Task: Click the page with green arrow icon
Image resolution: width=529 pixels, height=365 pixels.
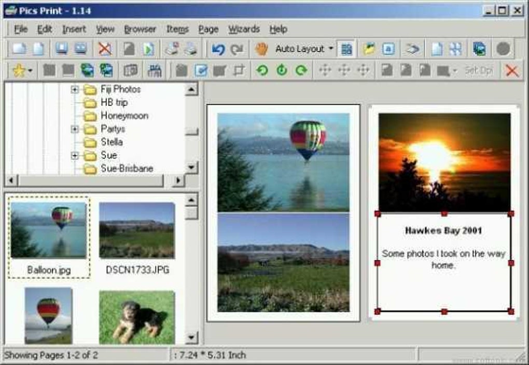Action: coord(148,49)
